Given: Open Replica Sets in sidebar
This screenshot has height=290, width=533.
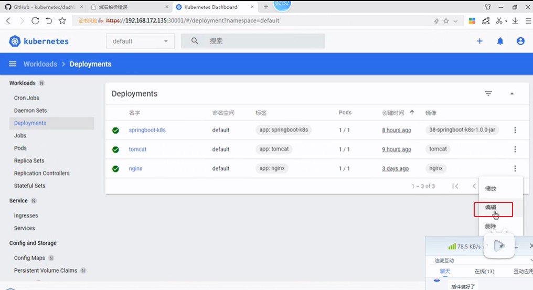Looking at the screenshot, I should point(29,161).
